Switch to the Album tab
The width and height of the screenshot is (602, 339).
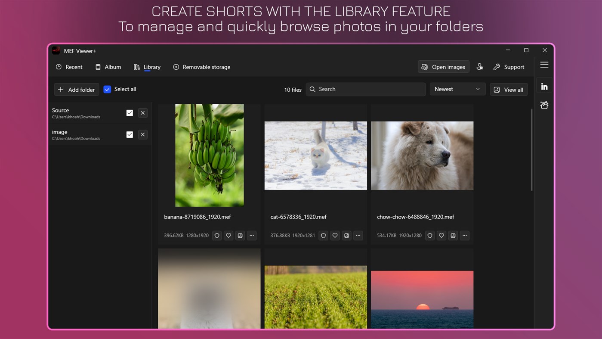point(108,67)
